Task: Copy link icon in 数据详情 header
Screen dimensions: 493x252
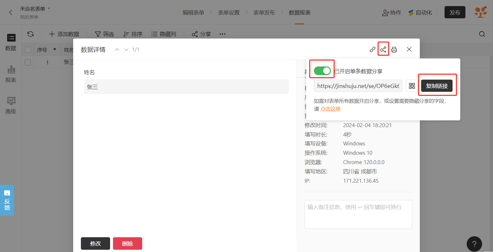Action: click(372, 49)
